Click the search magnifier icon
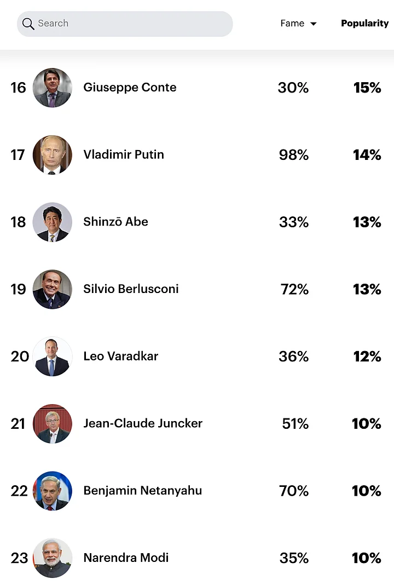The height and width of the screenshot is (586, 394). click(28, 24)
